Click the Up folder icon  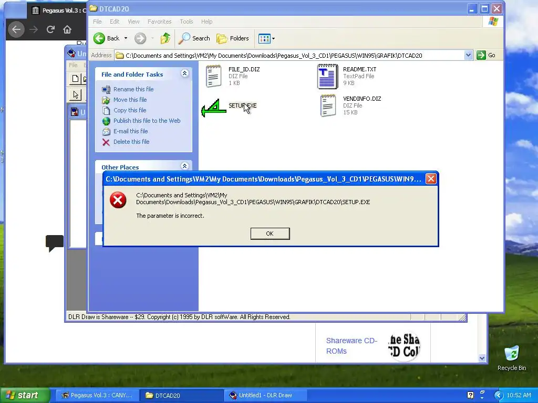pos(165,38)
